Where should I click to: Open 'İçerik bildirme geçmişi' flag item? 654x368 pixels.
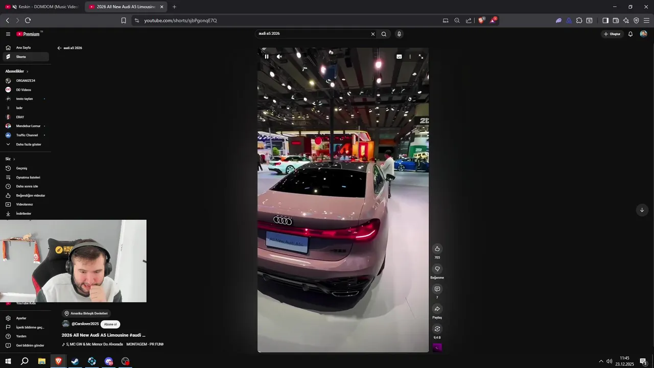click(x=25, y=327)
